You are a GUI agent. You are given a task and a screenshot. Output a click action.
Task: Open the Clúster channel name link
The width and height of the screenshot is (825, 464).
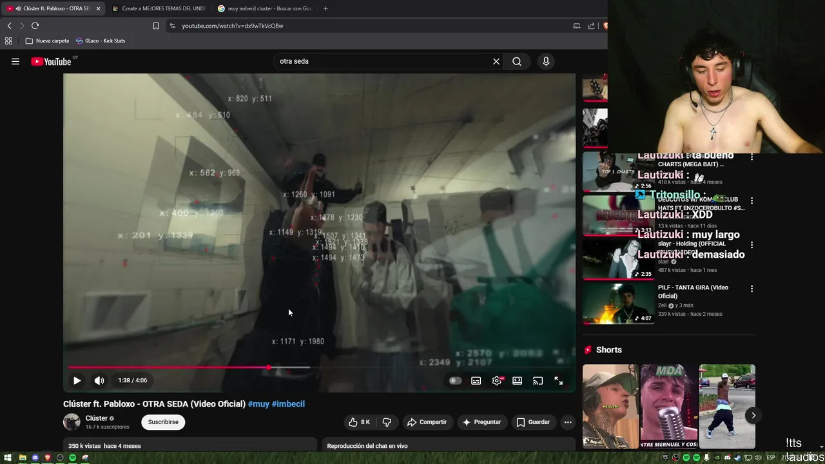click(x=97, y=418)
